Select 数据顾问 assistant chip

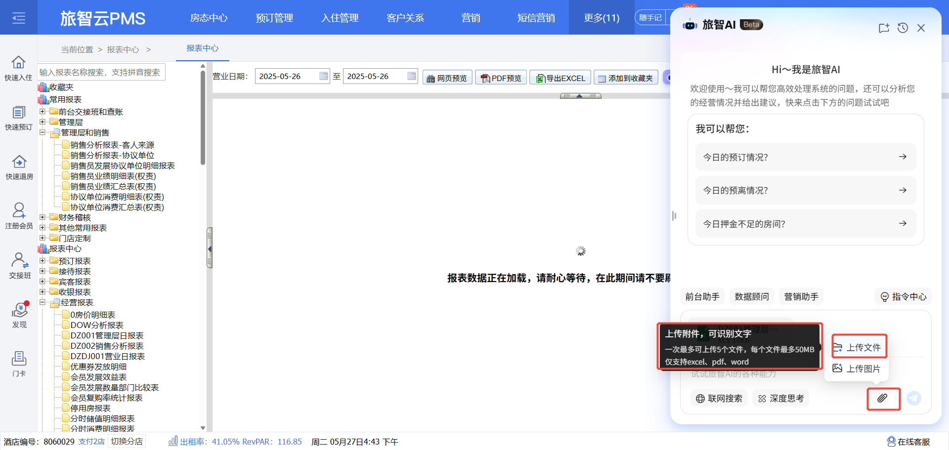pyautogui.click(x=752, y=296)
